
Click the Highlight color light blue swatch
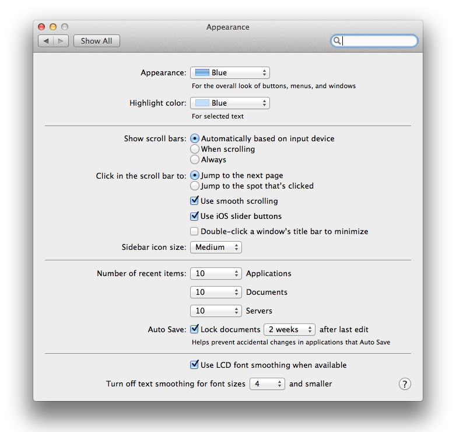(x=202, y=103)
